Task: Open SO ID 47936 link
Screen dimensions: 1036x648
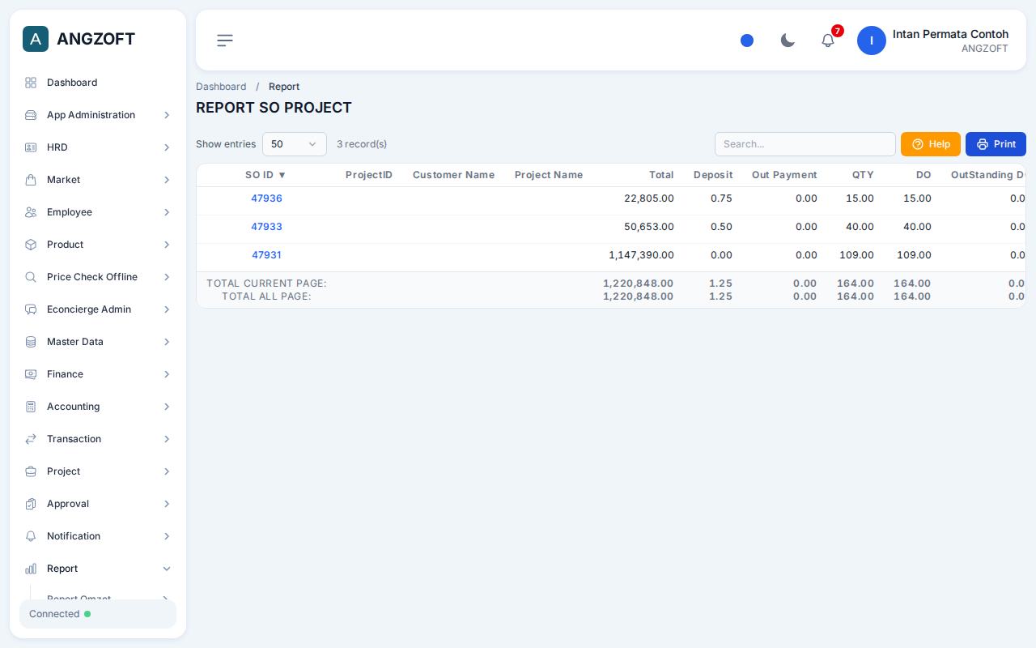Action: coord(266,198)
